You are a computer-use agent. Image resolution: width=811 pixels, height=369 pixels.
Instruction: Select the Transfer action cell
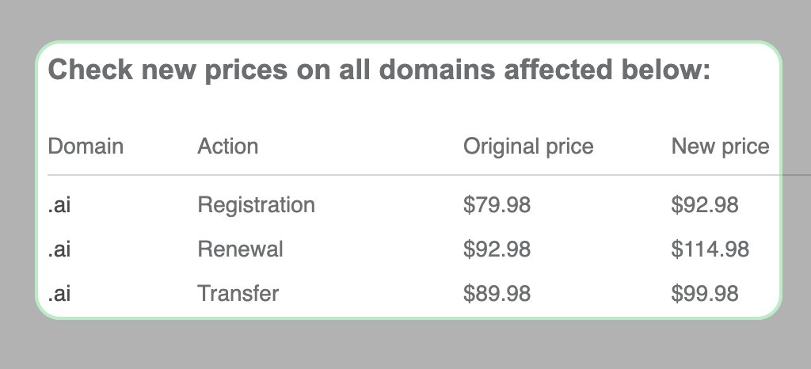tap(238, 294)
